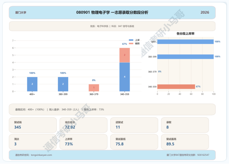Click the salmon "被刷" legend swatch

tap(131, 44)
